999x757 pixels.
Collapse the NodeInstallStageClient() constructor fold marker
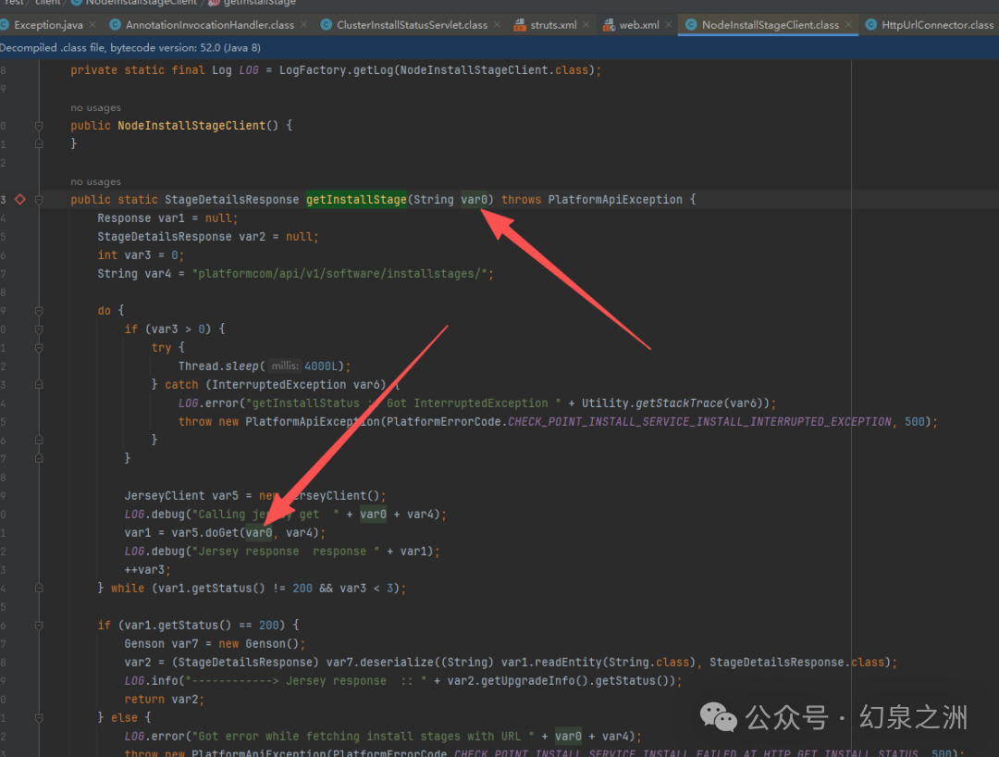point(39,126)
